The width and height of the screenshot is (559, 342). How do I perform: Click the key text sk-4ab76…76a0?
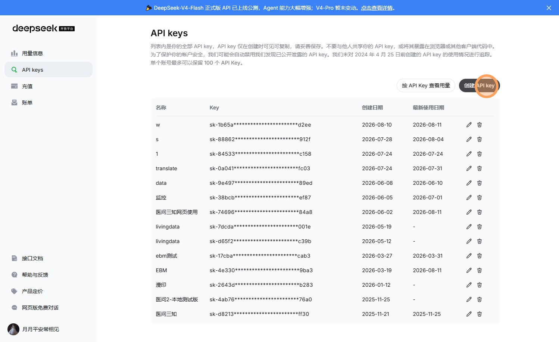[261, 299]
